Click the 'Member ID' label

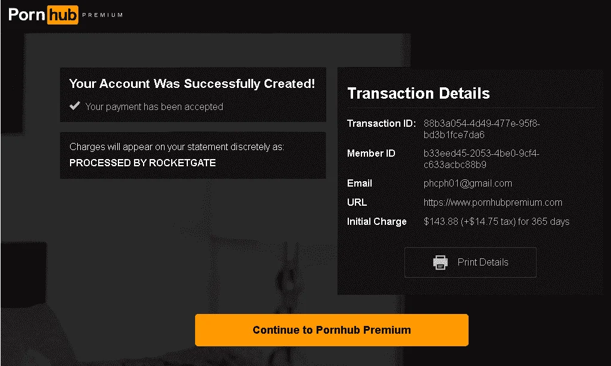click(371, 154)
